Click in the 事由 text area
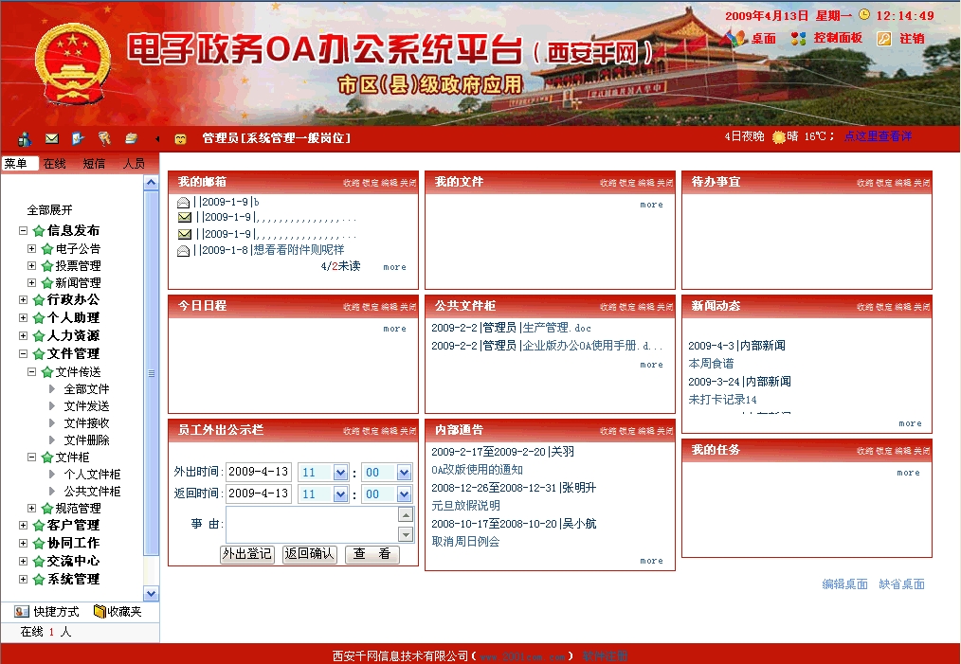This screenshot has width=961, height=664. click(311, 524)
